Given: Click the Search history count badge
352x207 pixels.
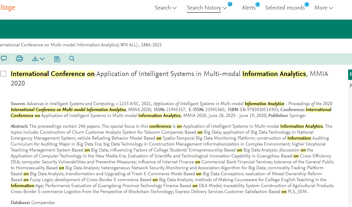Looking at the screenshot, I should (230, 4).
